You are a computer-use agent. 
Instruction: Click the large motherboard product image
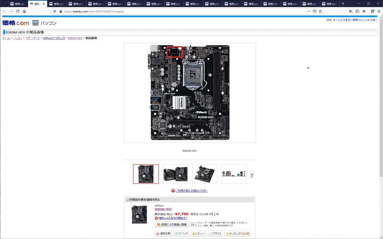[190, 93]
